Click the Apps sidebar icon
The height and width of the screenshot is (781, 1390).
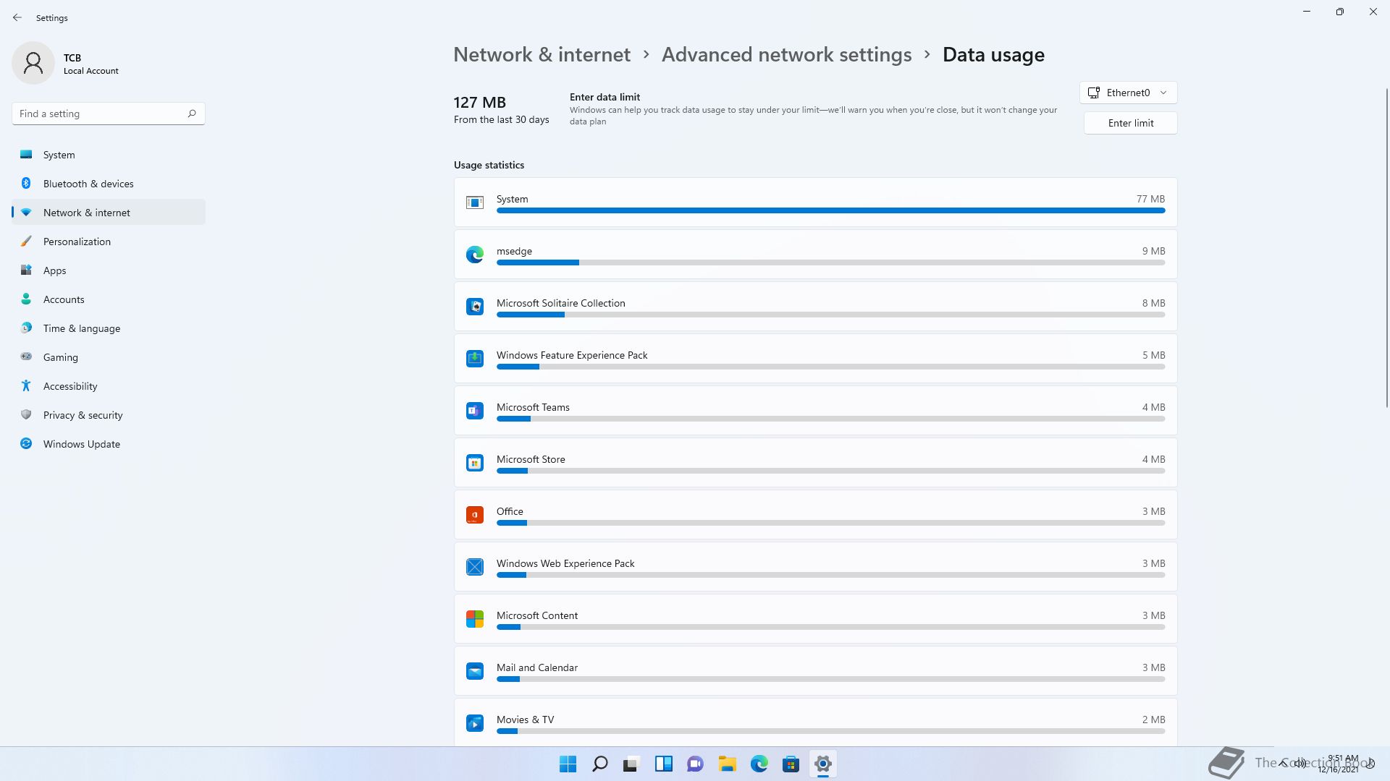[26, 270]
